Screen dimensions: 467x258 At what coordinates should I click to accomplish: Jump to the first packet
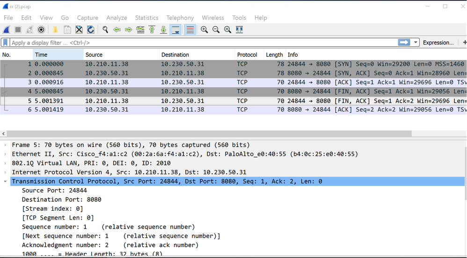pyautogui.click(x=152, y=29)
